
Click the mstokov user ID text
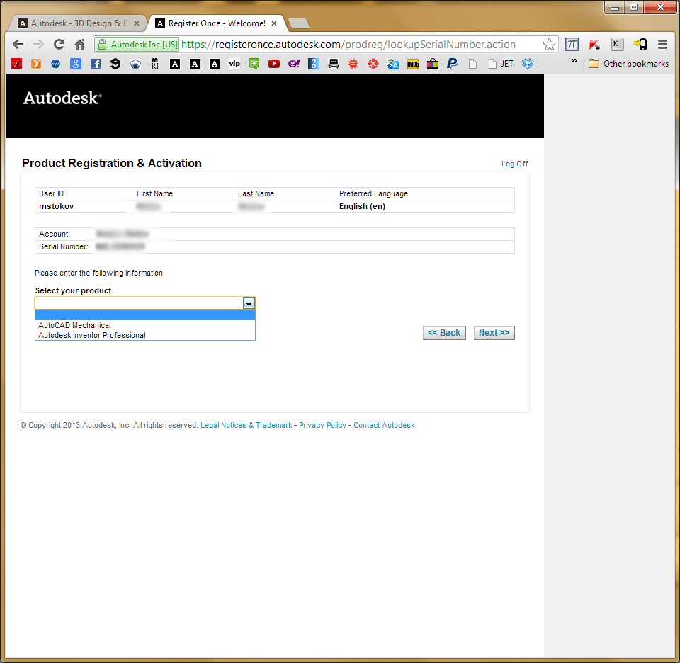(x=57, y=206)
